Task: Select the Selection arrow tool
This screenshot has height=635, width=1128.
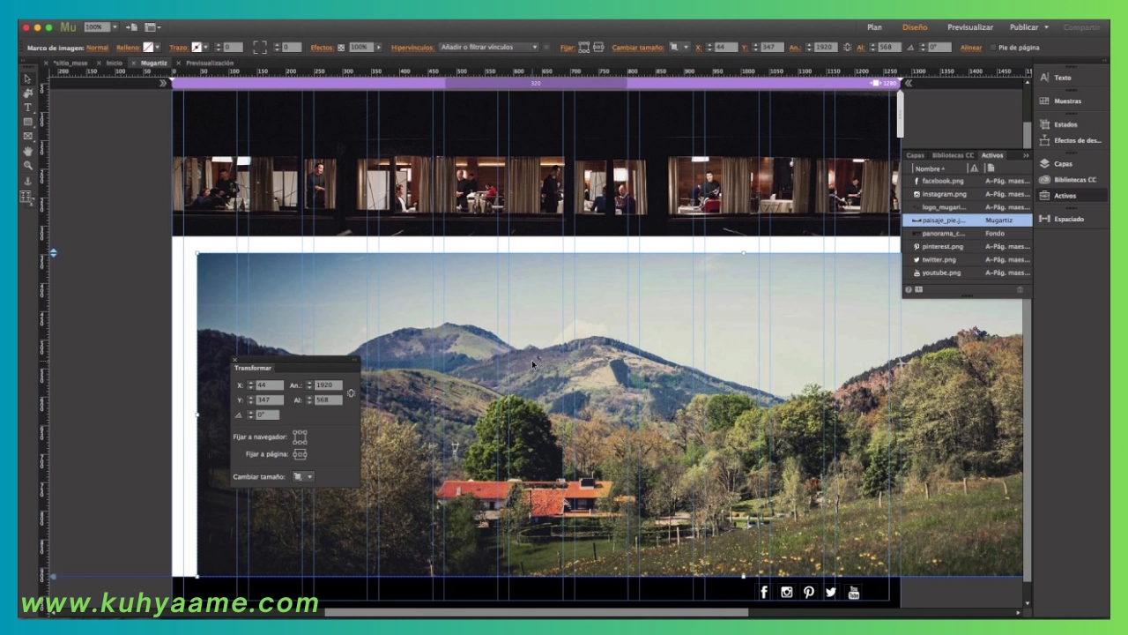Action: tap(27, 78)
